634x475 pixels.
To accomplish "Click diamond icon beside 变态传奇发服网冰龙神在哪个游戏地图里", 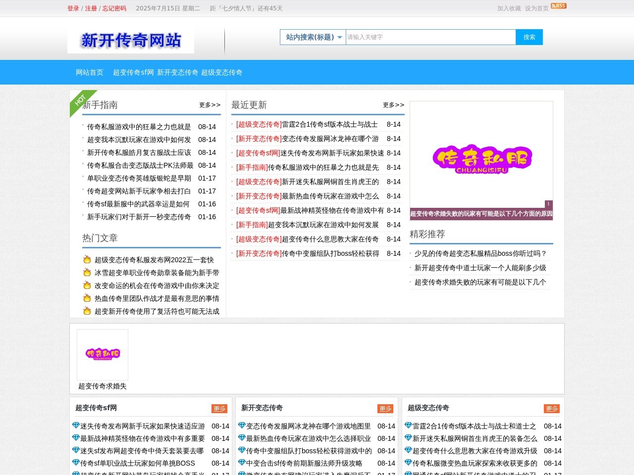I will [x=242, y=426].
